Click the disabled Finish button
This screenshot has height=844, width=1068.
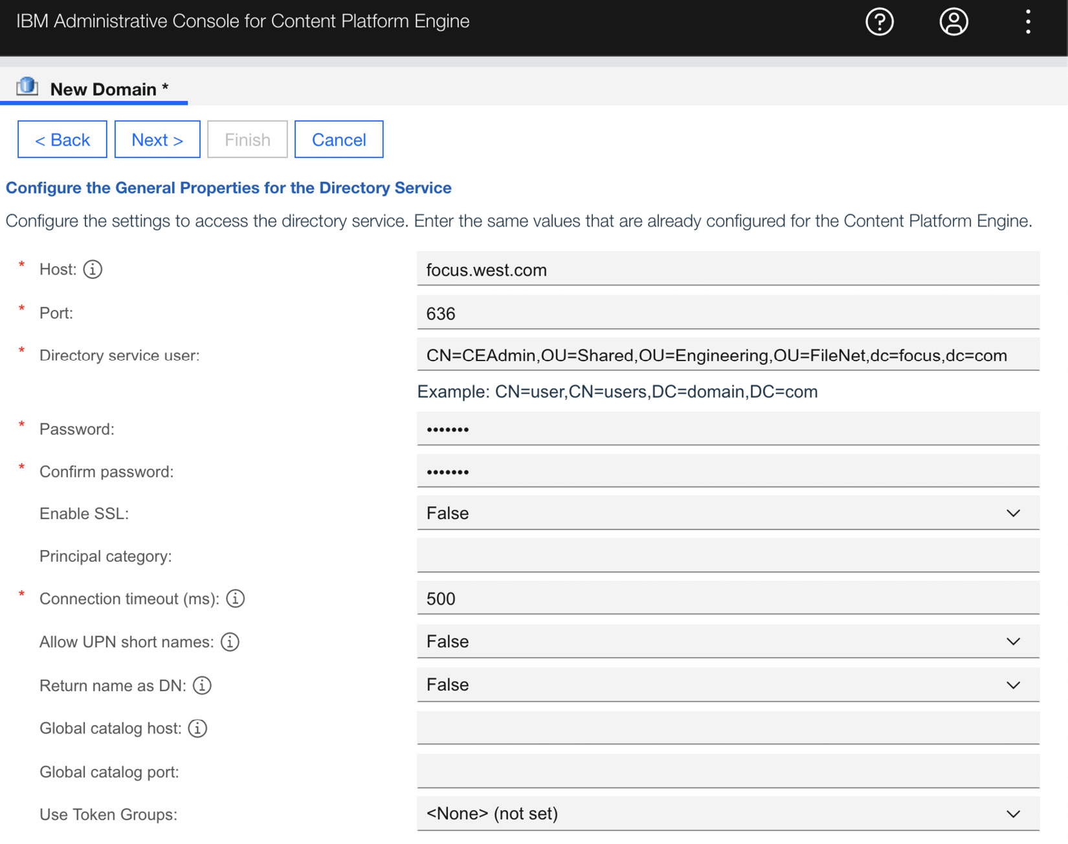pyautogui.click(x=247, y=139)
